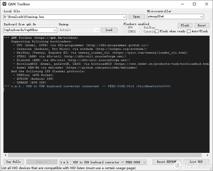Viewport: 213px width, 171px height.
Task: Click the STM32 (ARM) dfu-util log line
Action: pyautogui.click(x=70, y=56)
